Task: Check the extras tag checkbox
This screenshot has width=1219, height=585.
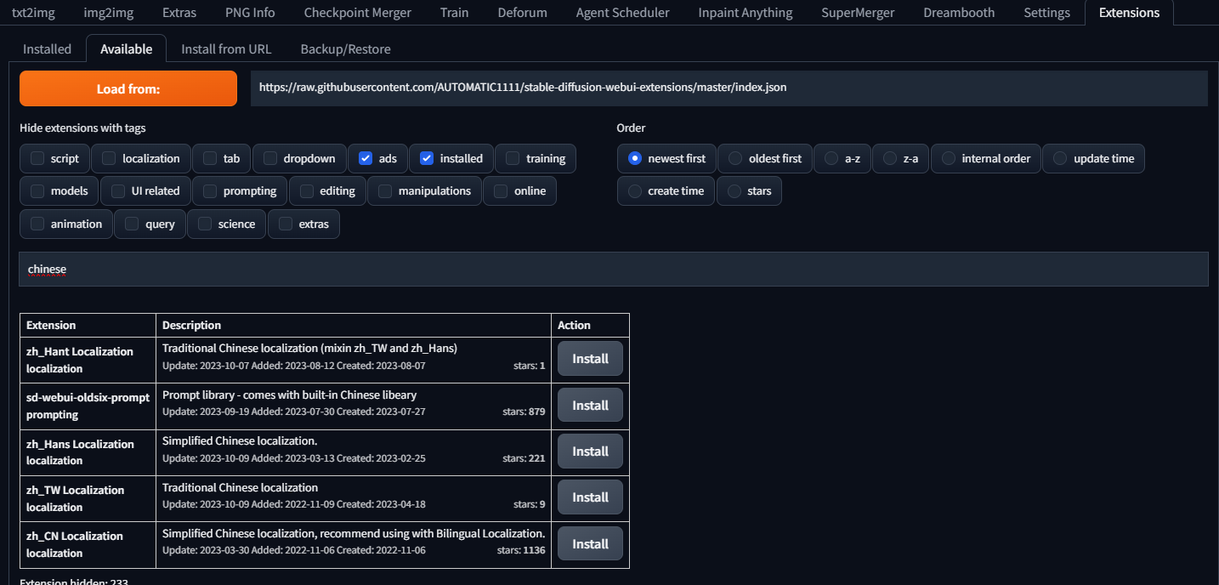Action: coord(286,224)
